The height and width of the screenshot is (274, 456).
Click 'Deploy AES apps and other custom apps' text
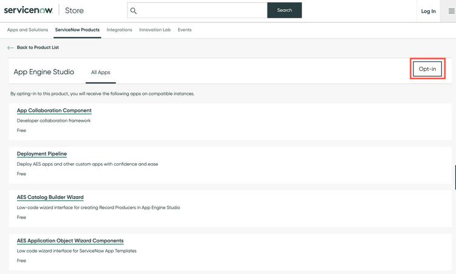click(87, 164)
